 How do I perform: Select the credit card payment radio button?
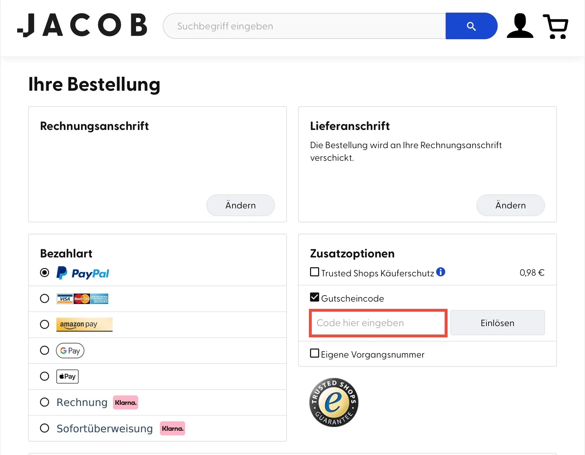click(x=45, y=298)
